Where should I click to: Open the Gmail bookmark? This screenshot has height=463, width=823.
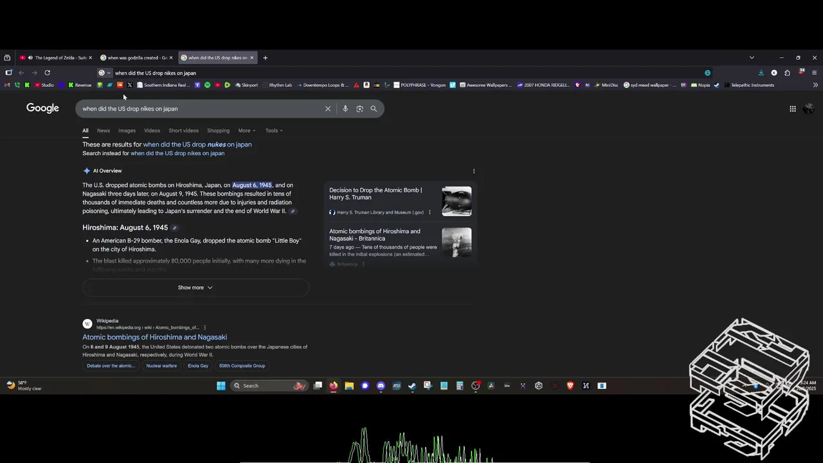click(7, 85)
